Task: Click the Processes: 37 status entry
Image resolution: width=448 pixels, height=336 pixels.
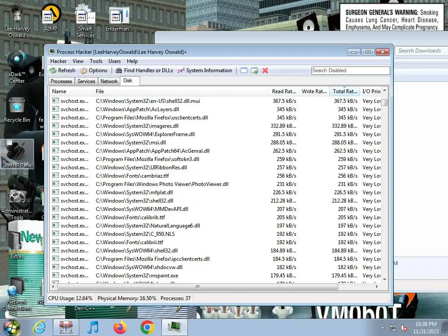Action: point(175,298)
